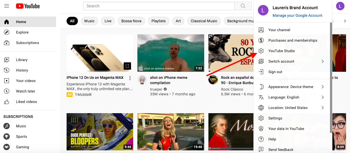Image resolution: width=350 pixels, height=153 pixels.
Task: Click the Your videos play icon
Action: (7, 81)
